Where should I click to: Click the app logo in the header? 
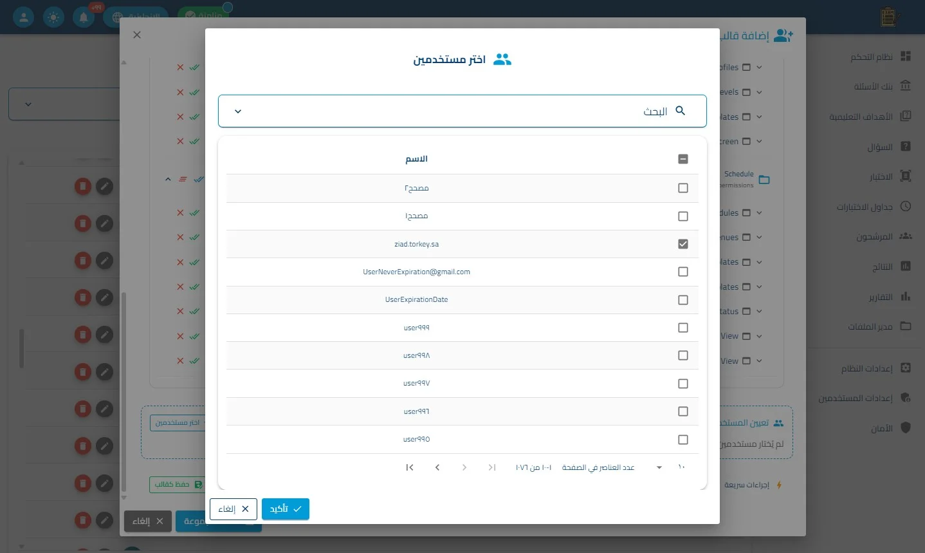888,17
